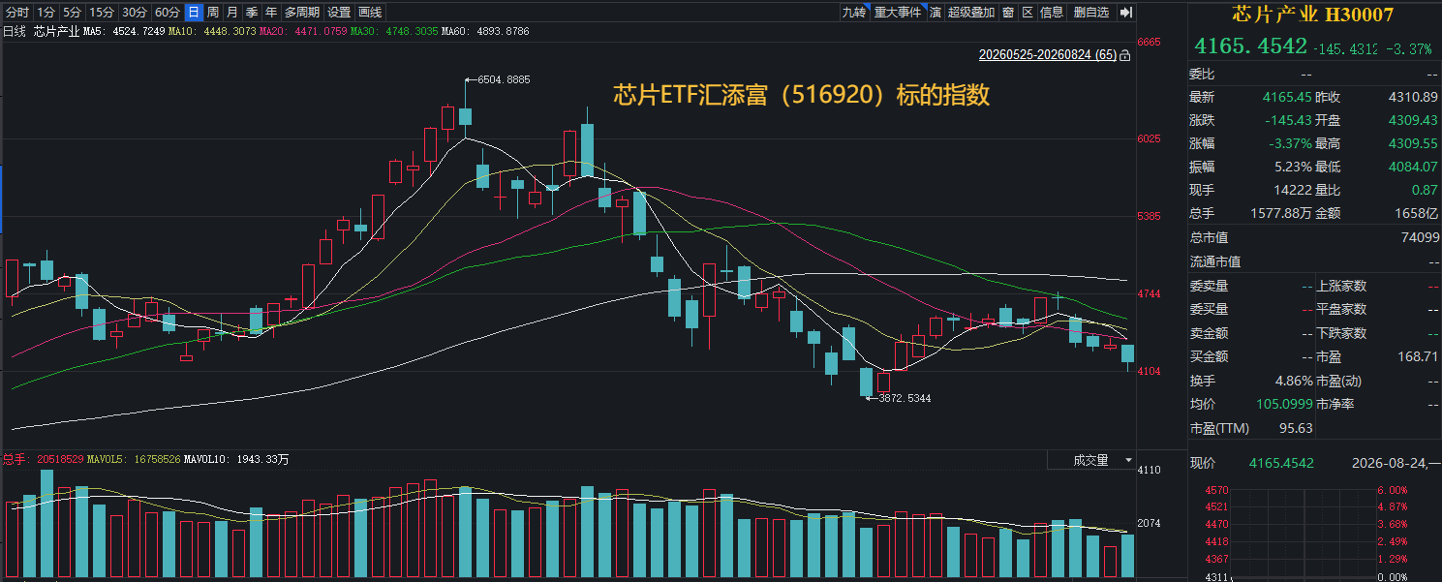The image size is (1442, 582).
Task: Select the 季 quarterly period
Action: click(x=252, y=13)
